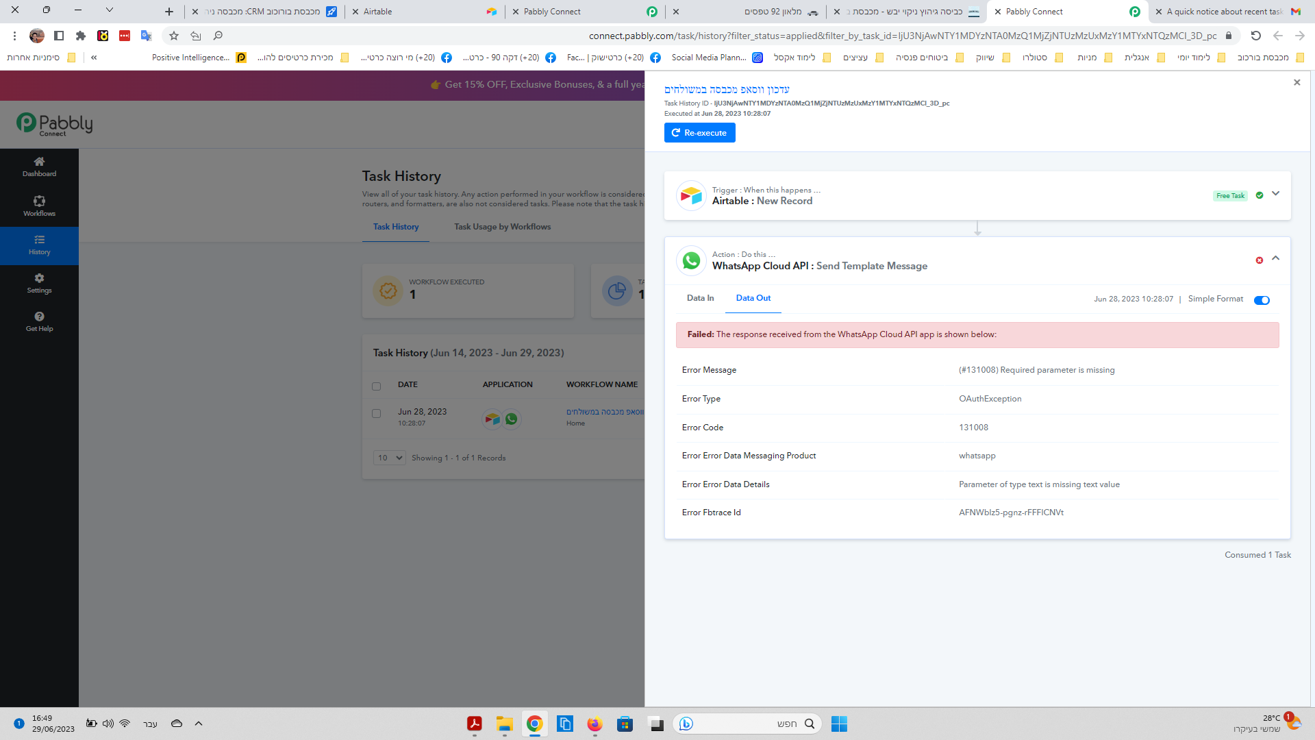This screenshot has width=1315, height=740.
Task: Click the taskbar search box
Action: 747,724
